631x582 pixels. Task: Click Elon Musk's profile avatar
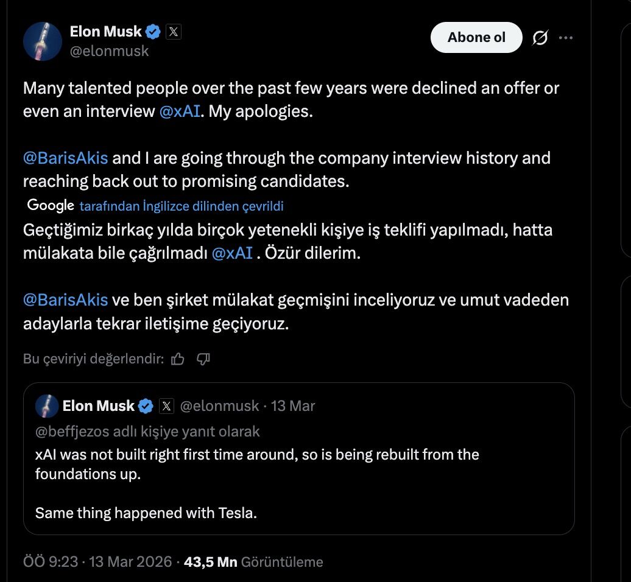(x=42, y=40)
